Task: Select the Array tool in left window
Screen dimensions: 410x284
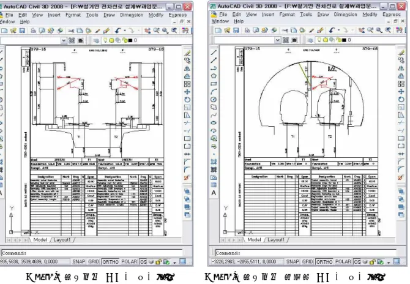Action: click(x=187, y=84)
